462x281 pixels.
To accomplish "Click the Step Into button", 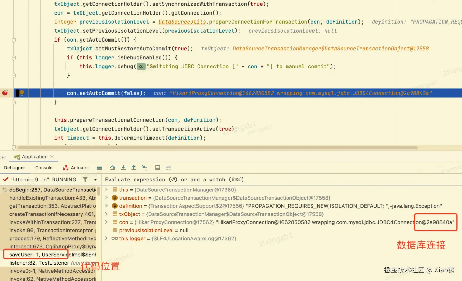I will 123,168.
